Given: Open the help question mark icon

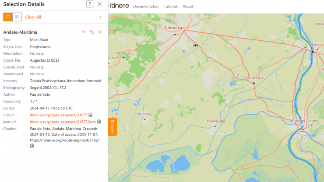Looking at the screenshot, I should click(90, 4).
